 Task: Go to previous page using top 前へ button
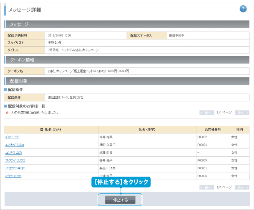click(x=206, y=113)
